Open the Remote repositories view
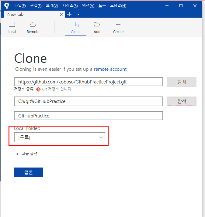 point(33,28)
